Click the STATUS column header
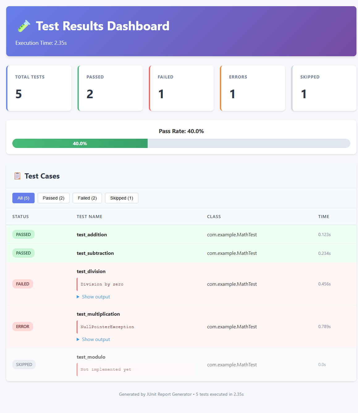The image size is (358, 413). point(20,217)
